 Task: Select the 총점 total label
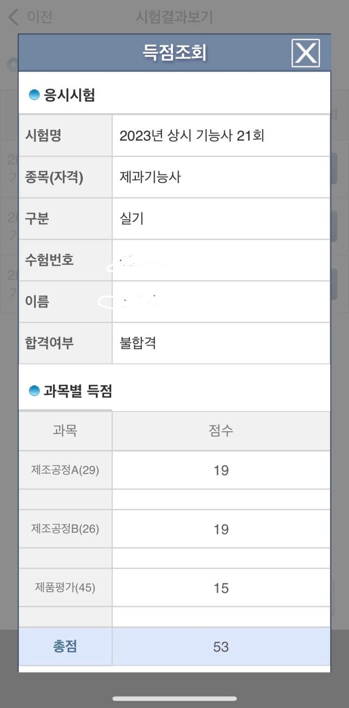[65, 646]
